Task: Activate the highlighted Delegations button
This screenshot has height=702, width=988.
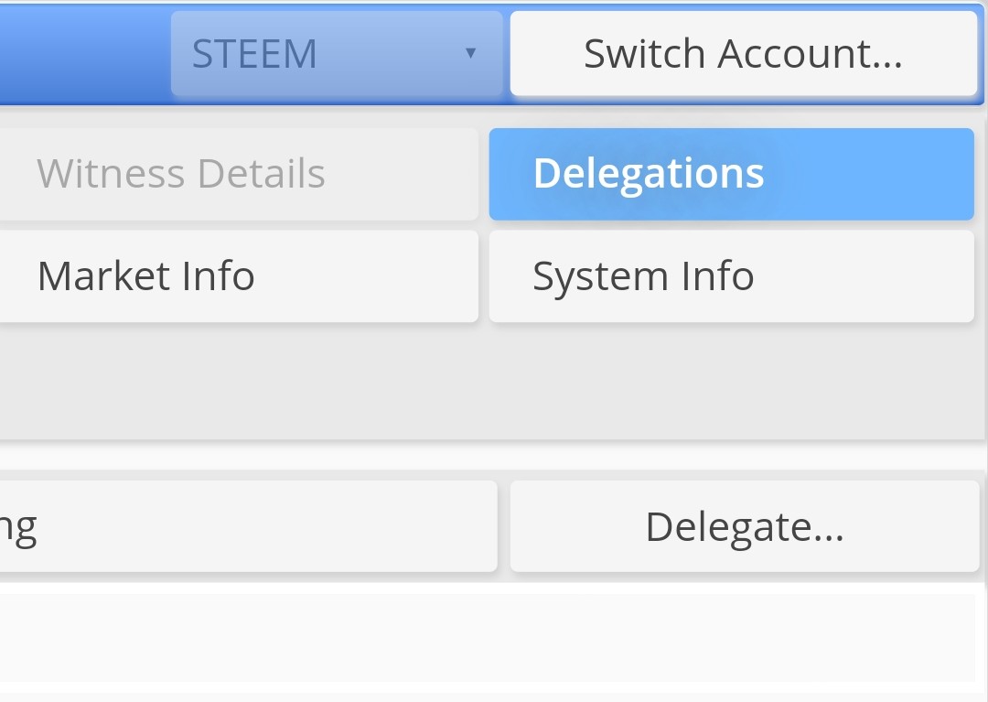Action: (x=732, y=174)
